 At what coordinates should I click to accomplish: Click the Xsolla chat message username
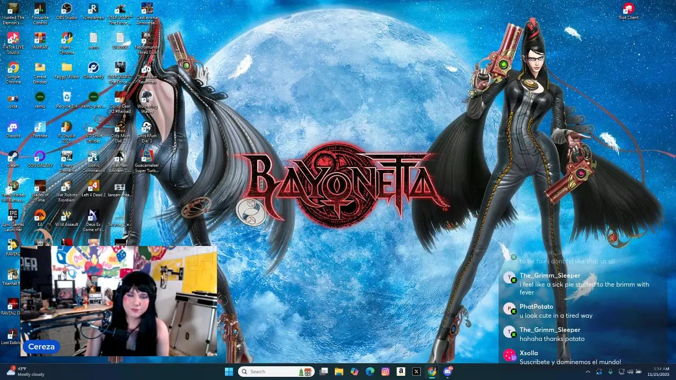(x=529, y=353)
